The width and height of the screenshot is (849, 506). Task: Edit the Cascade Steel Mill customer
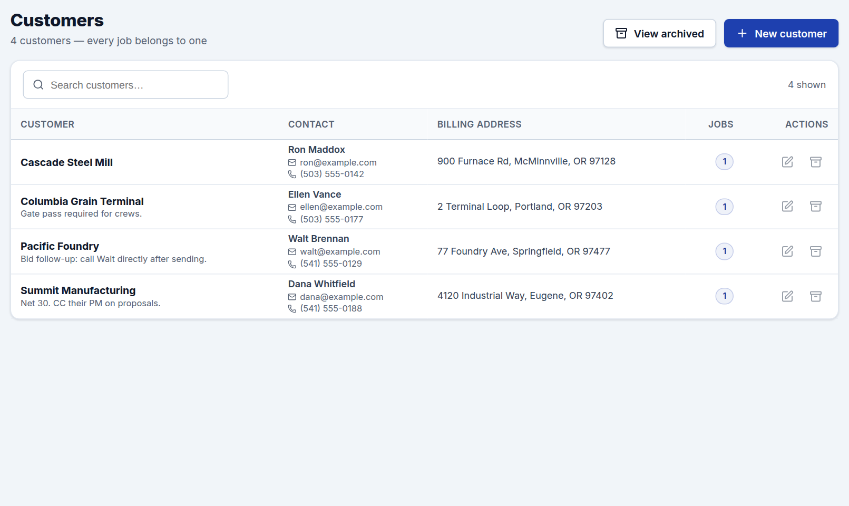pyautogui.click(x=787, y=162)
